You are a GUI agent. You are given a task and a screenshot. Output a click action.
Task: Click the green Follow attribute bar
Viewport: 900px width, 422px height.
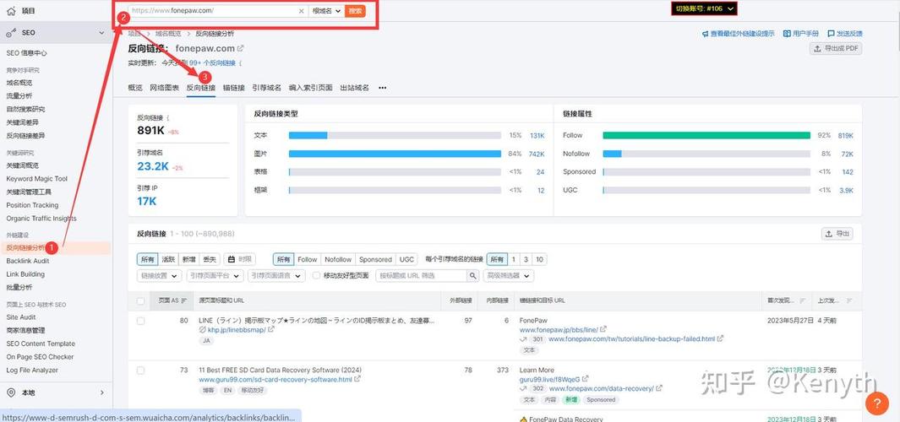coord(706,135)
